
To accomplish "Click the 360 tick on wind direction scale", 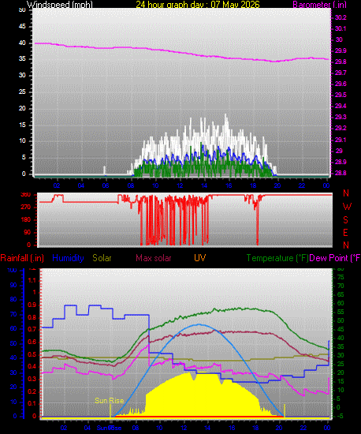I will click(26, 195).
